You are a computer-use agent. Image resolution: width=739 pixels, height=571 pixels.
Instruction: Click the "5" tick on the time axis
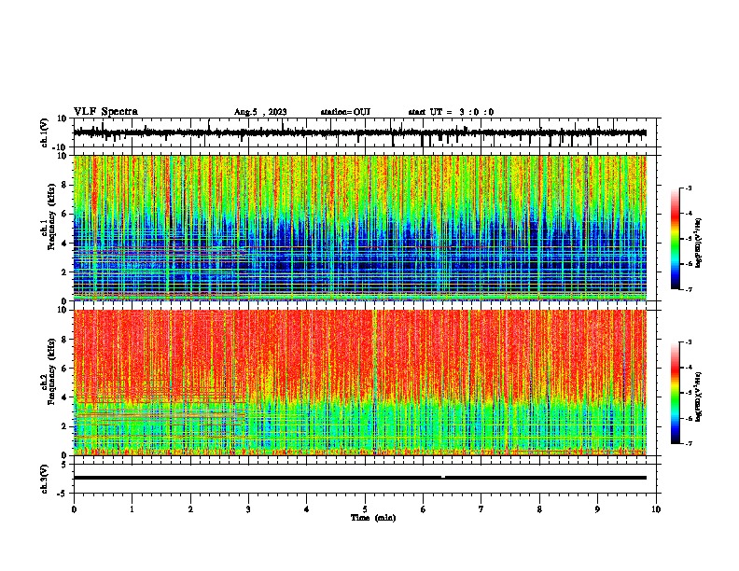(365, 509)
